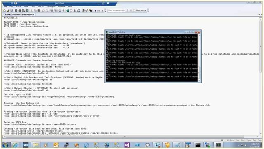Click the 'NAMENODE Commands and Daemon launches' line
The image size is (264, 149).
pos(28,60)
